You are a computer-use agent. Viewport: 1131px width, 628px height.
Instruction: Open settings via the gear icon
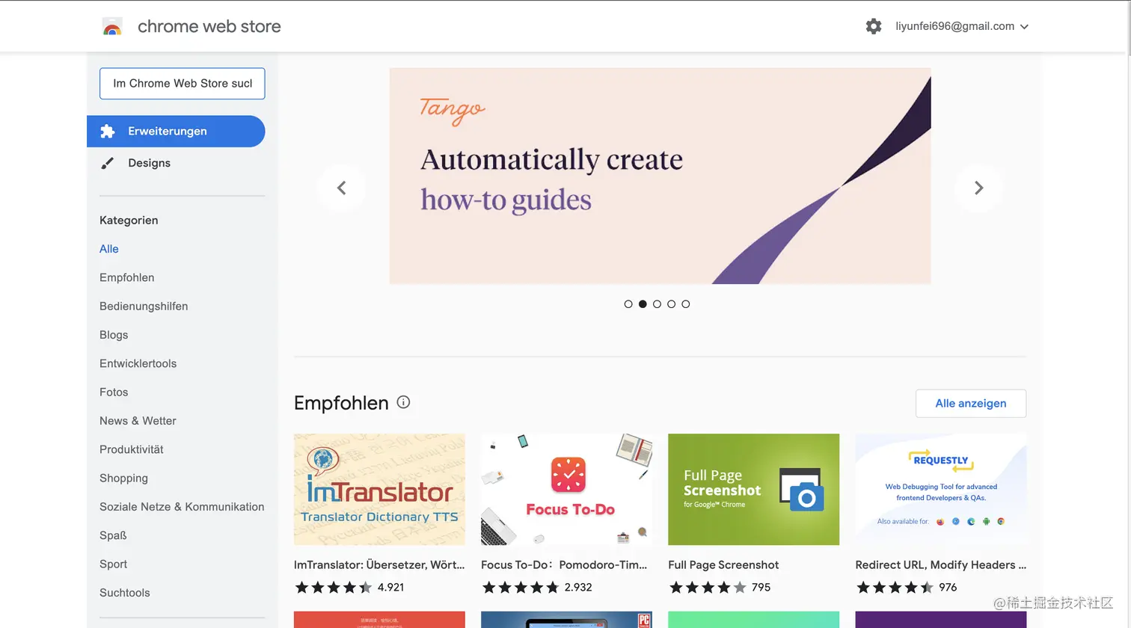pyautogui.click(x=874, y=26)
